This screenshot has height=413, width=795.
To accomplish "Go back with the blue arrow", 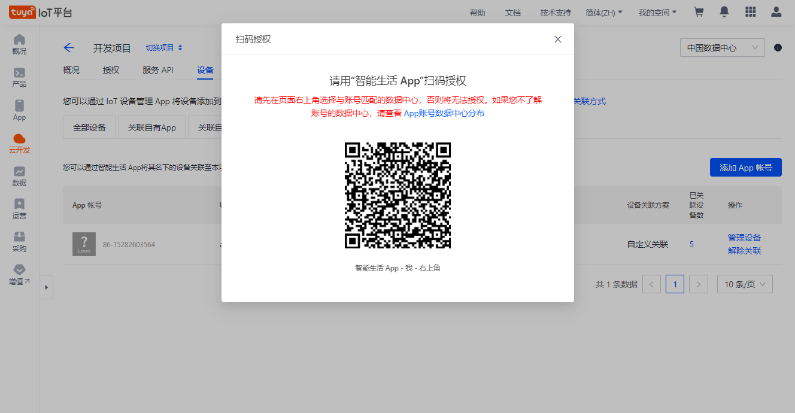I will pos(69,48).
